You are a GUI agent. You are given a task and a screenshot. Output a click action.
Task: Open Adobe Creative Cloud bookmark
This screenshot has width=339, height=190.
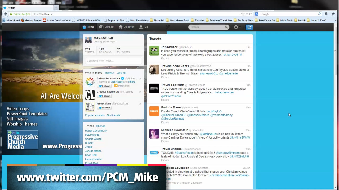pyautogui.click(x=57, y=20)
